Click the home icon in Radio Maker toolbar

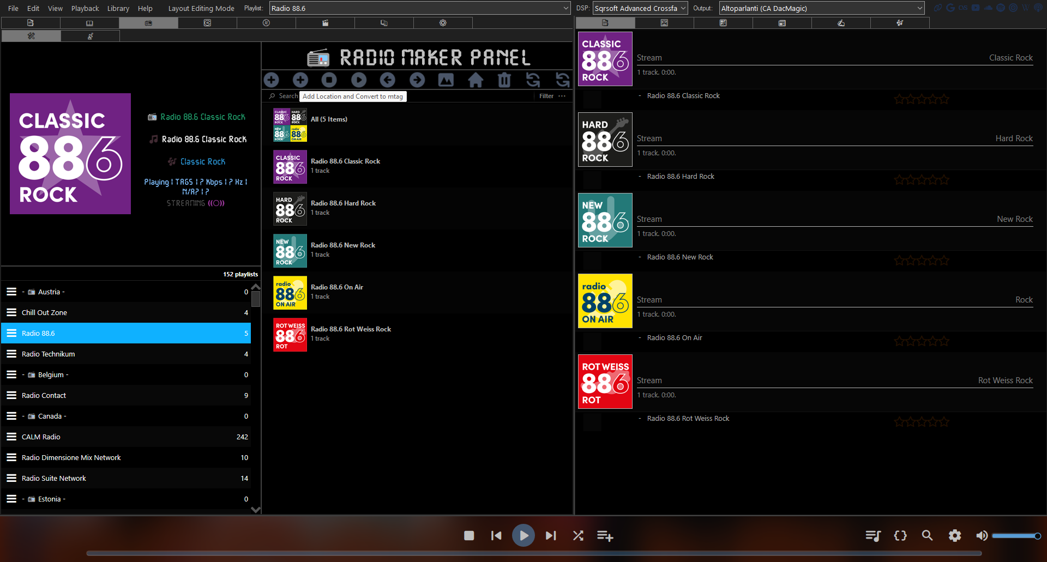tap(476, 80)
